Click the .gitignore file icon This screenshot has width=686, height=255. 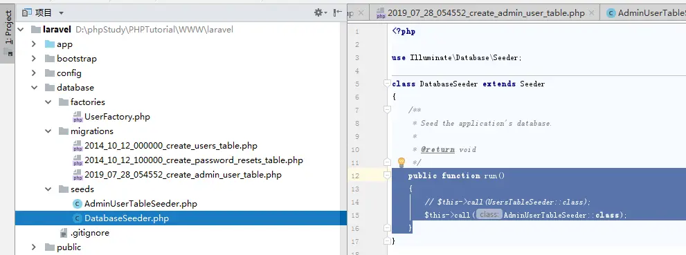click(x=64, y=233)
